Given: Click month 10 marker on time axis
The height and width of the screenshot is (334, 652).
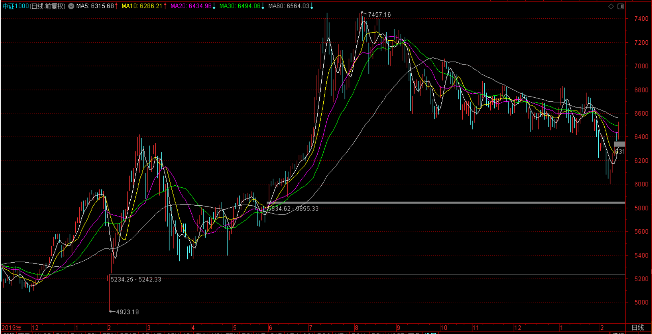Looking at the screenshot, I should (443, 327).
